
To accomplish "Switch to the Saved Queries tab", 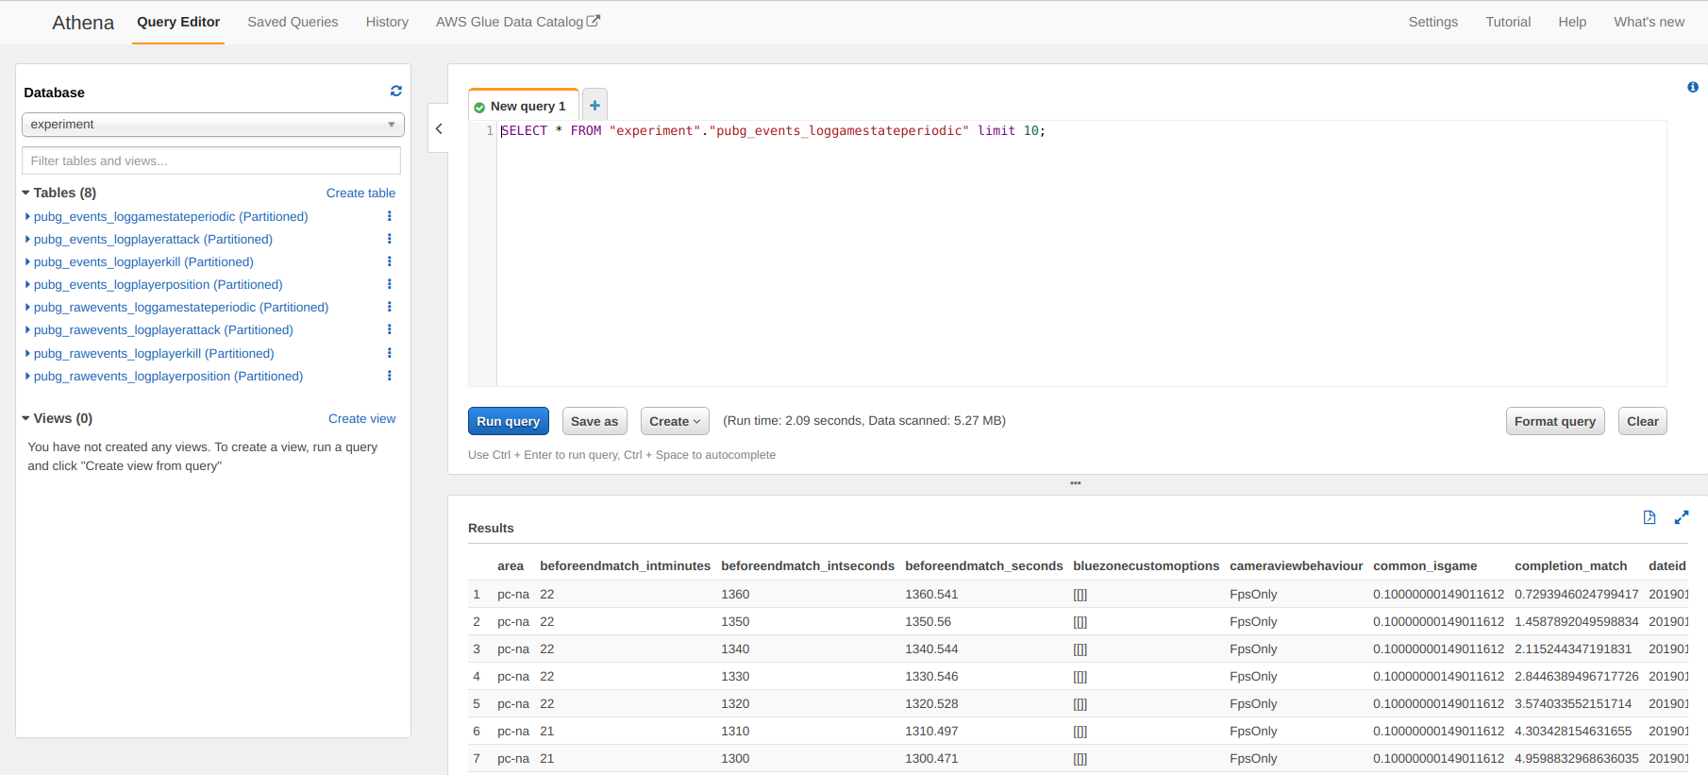I will point(293,22).
